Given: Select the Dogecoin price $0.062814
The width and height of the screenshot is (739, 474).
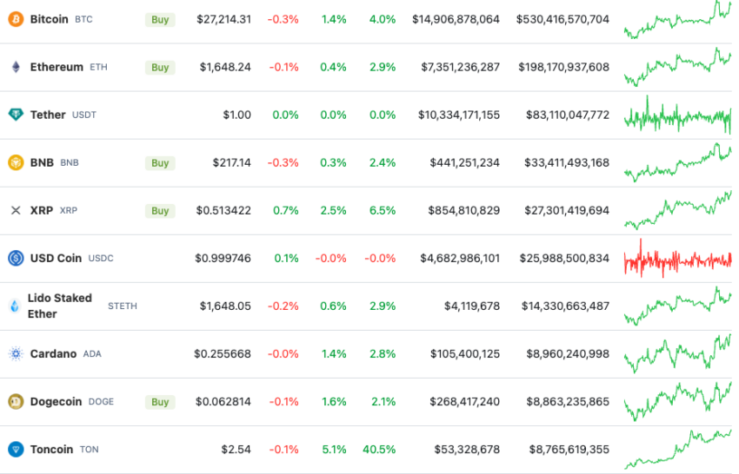Looking at the screenshot, I should (223, 402).
